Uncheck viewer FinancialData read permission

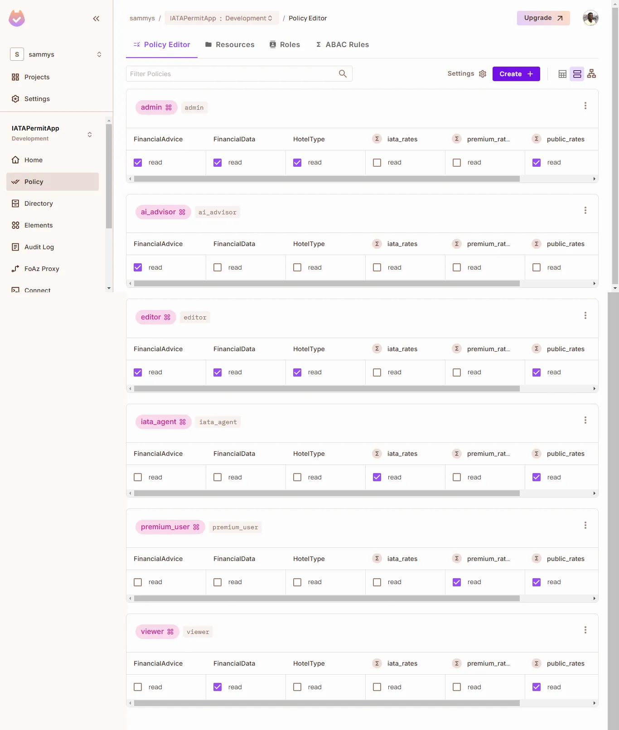(x=218, y=687)
